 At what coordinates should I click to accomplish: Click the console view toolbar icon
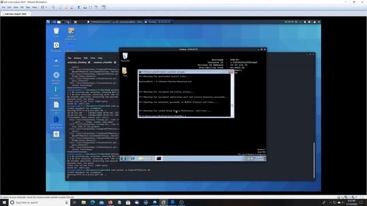tap(104, 7)
